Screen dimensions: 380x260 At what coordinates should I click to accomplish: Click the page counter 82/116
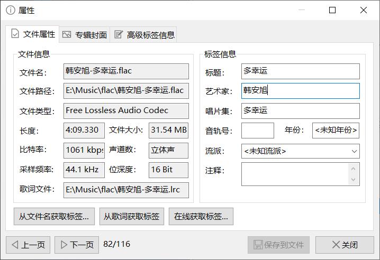click(116, 244)
